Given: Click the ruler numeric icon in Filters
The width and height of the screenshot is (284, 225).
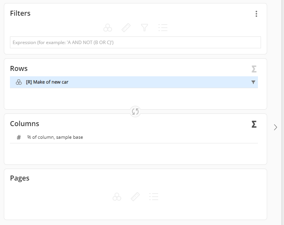Looking at the screenshot, I should coord(126,28).
